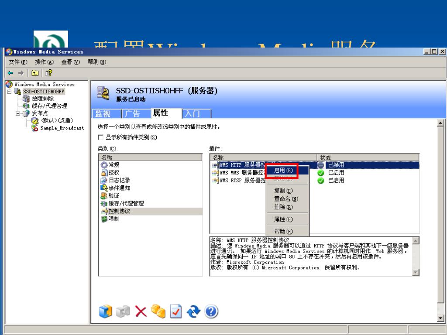Select 缓存/代理管理 in the left tree
The height and width of the screenshot is (335, 447).
tap(50, 106)
